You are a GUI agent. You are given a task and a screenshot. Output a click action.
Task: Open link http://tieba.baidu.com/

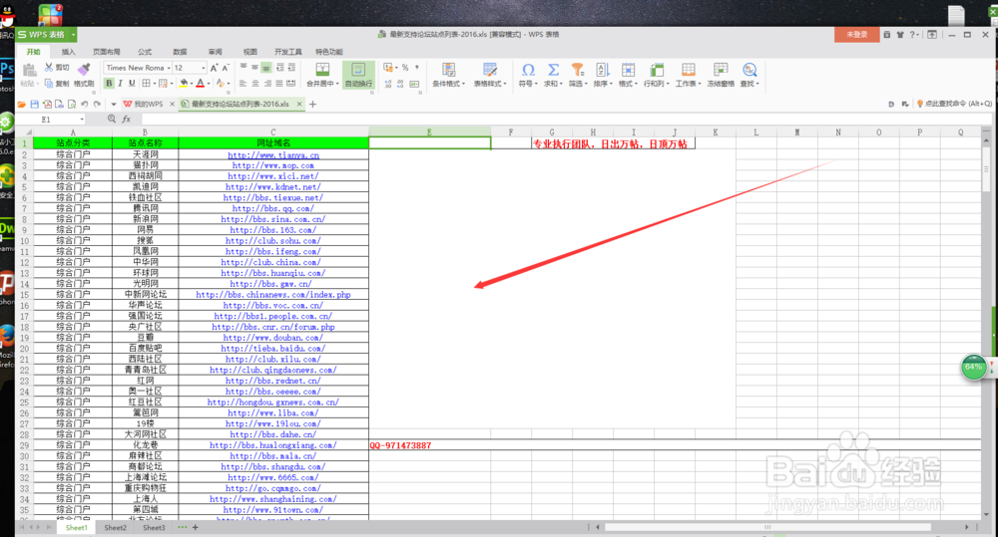[273, 349]
